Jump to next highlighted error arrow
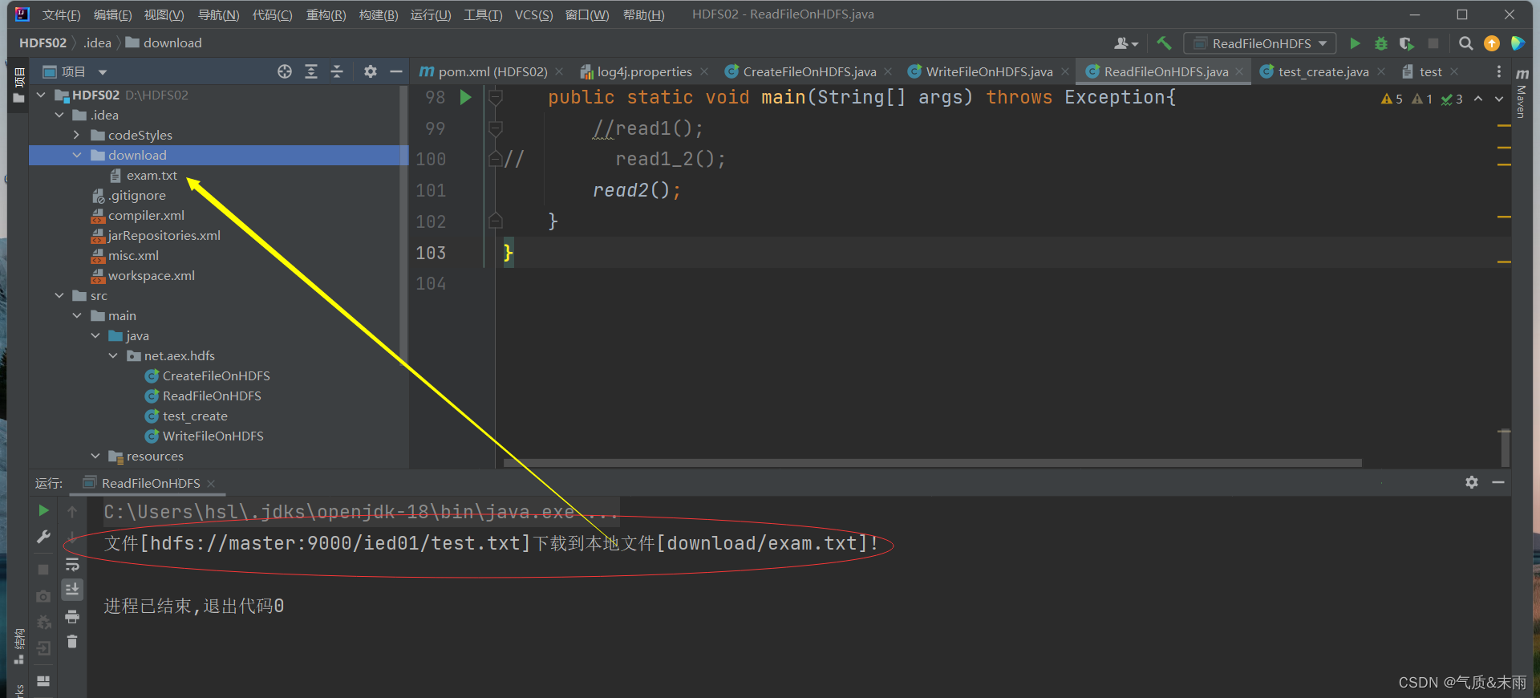The image size is (1540, 698). coord(1499,99)
